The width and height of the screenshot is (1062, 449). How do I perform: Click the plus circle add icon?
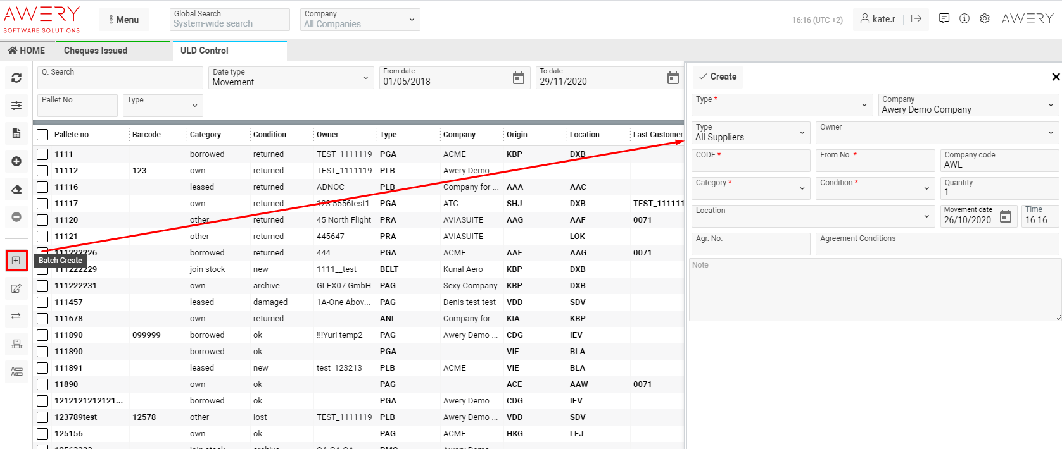[x=16, y=161]
